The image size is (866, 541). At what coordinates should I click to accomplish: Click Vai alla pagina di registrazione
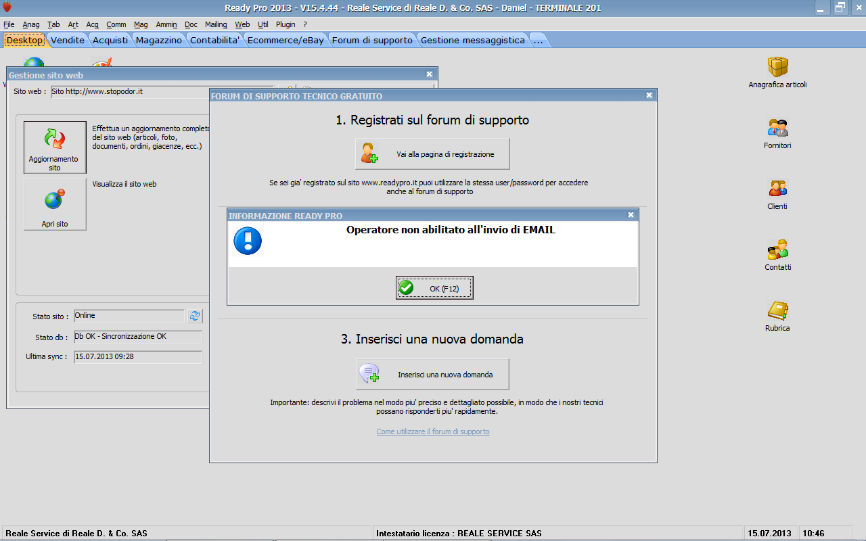click(x=432, y=154)
